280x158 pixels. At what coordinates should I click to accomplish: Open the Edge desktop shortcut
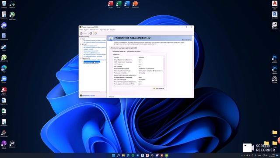4,69
